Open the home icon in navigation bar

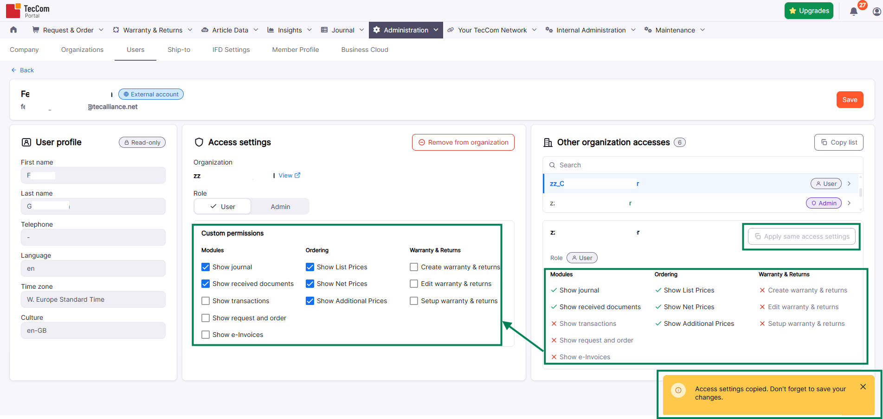13,30
